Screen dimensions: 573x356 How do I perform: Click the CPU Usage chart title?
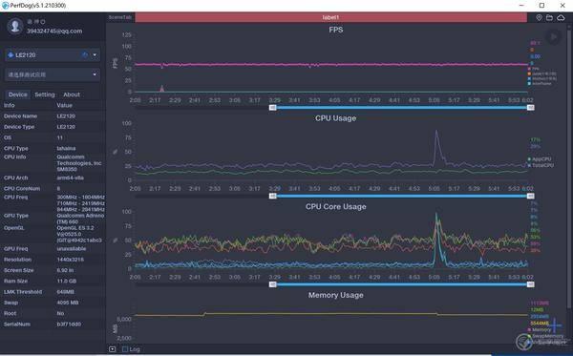(335, 118)
